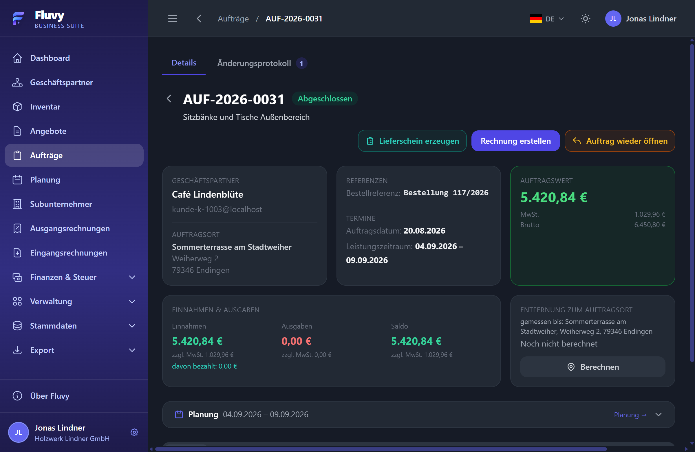Expand the Planung section chevron
The height and width of the screenshot is (452, 695).
(x=658, y=415)
